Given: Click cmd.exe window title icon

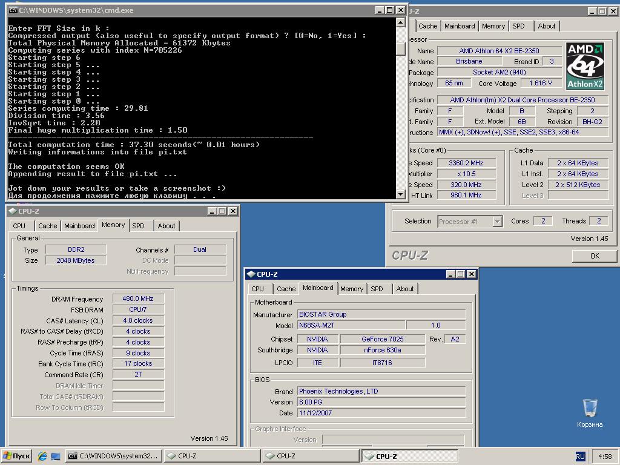Looking at the screenshot, I should pos(13,10).
